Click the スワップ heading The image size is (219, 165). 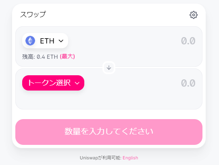33,14
